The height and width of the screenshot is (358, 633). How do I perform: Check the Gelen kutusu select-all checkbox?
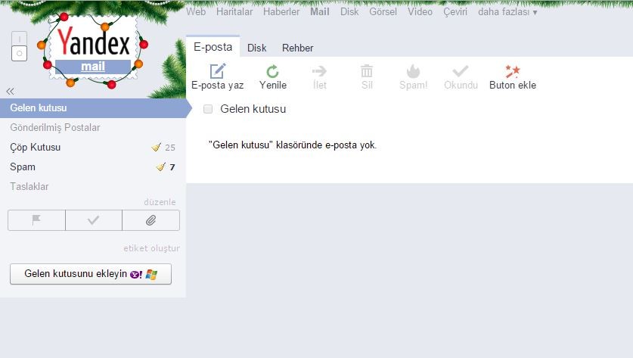208,109
